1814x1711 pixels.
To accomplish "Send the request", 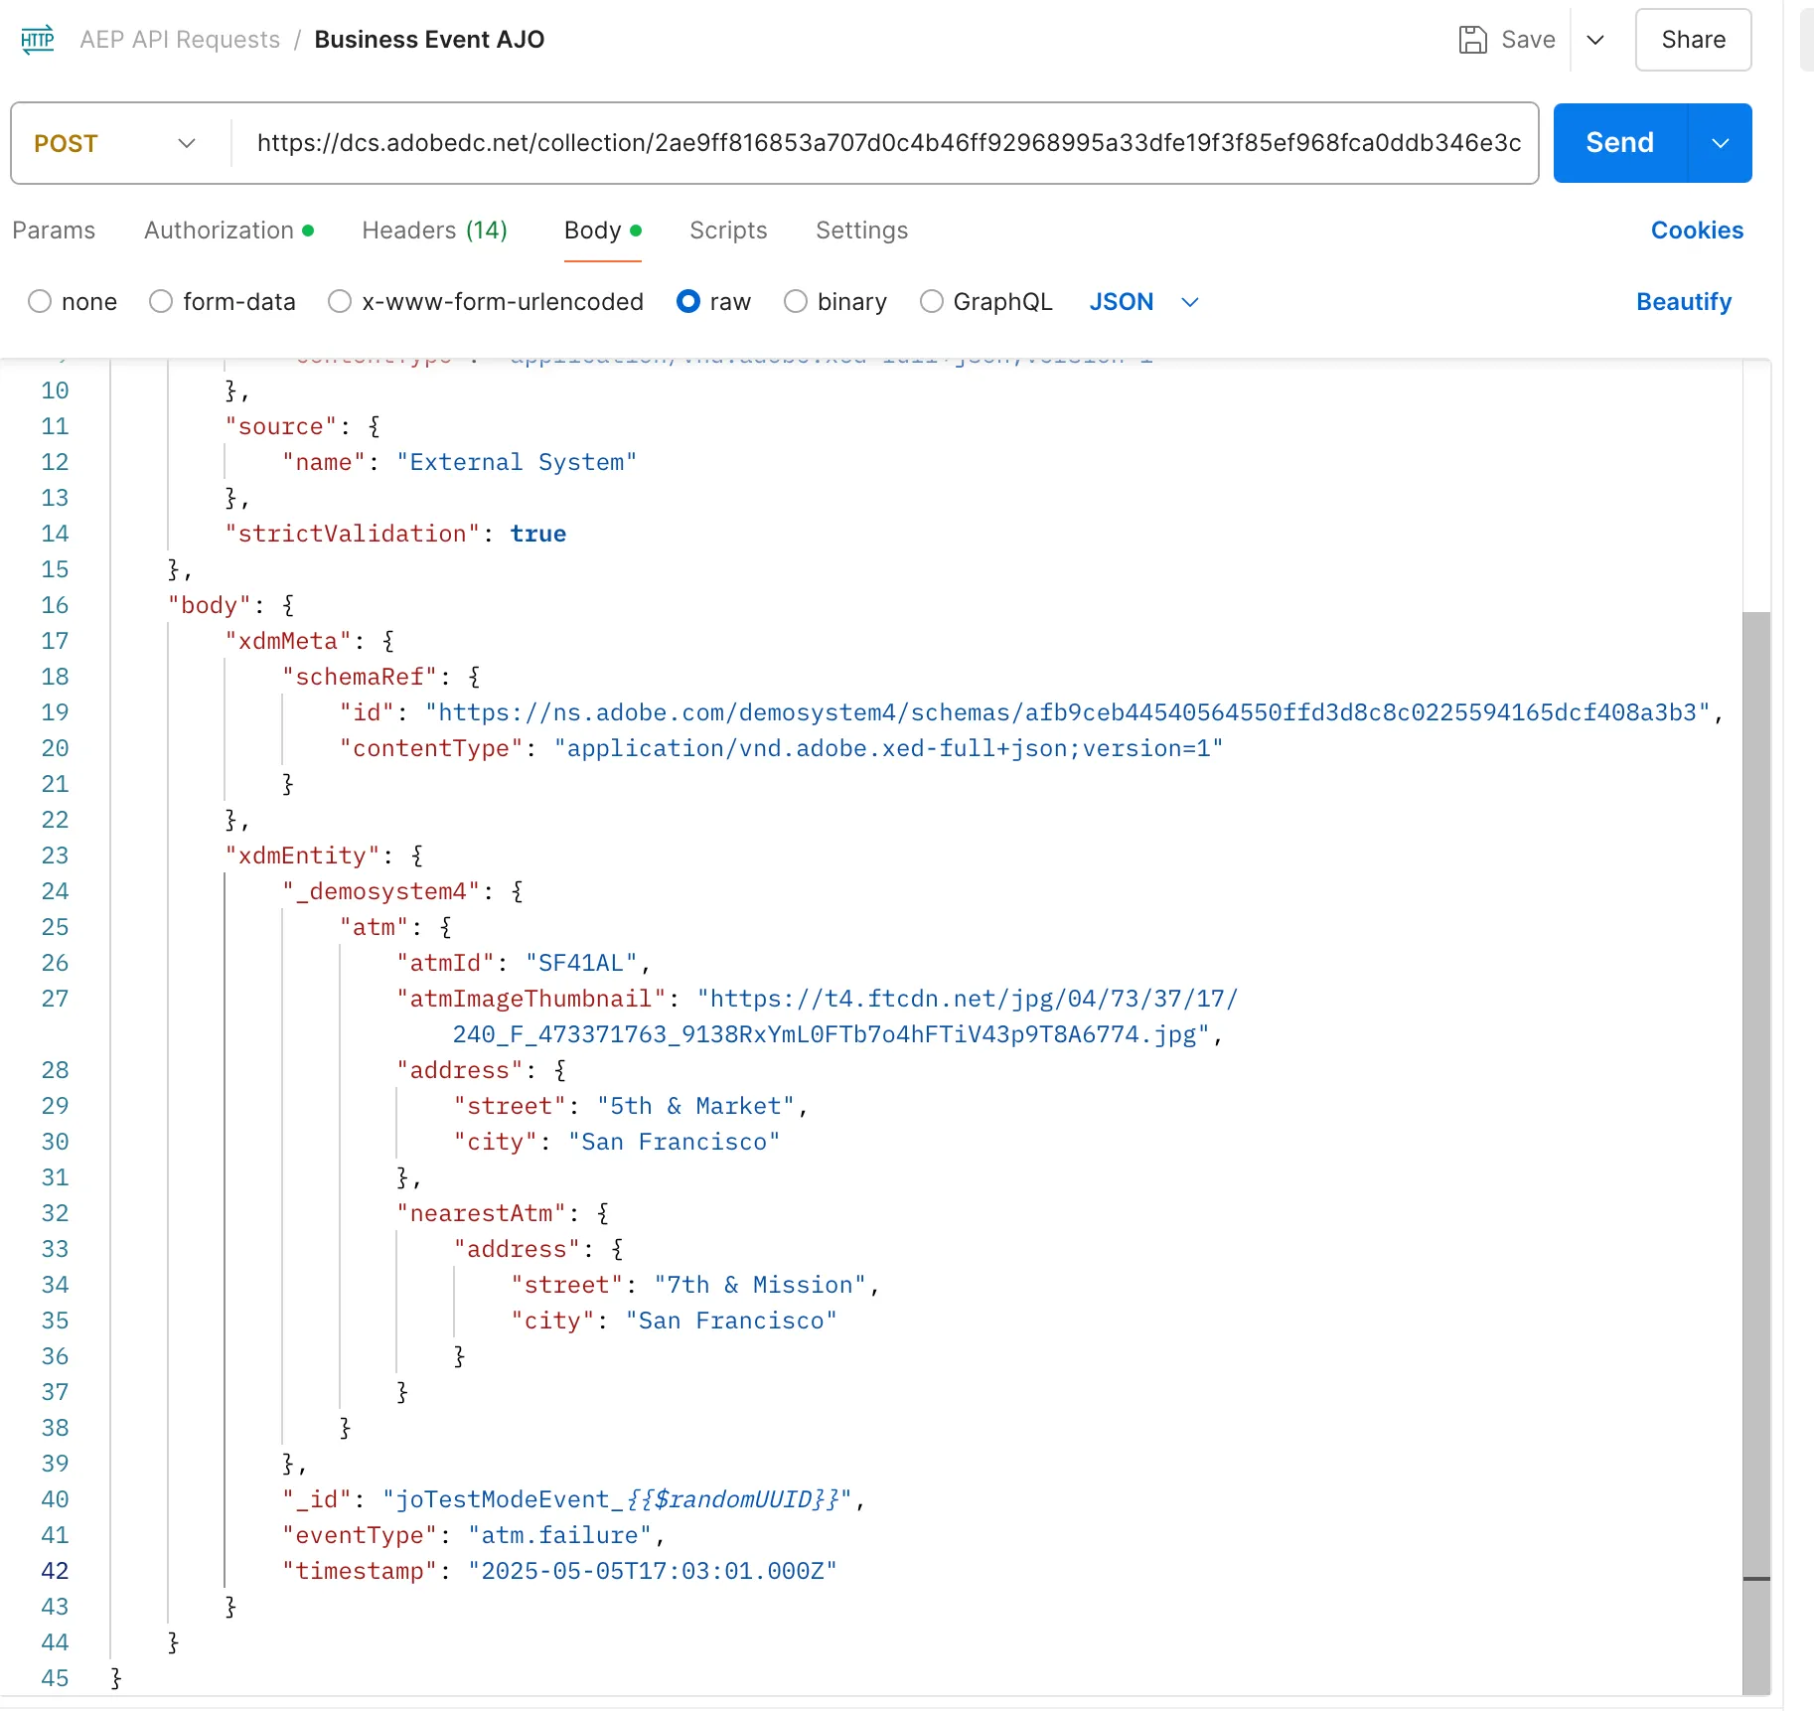I will pyautogui.click(x=1619, y=143).
